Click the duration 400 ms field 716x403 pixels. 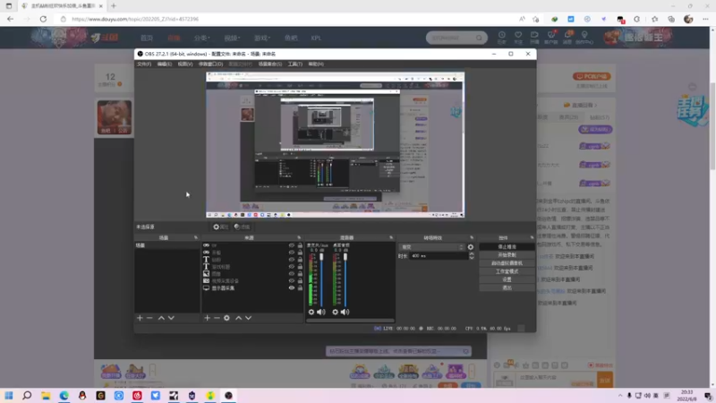(x=439, y=256)
